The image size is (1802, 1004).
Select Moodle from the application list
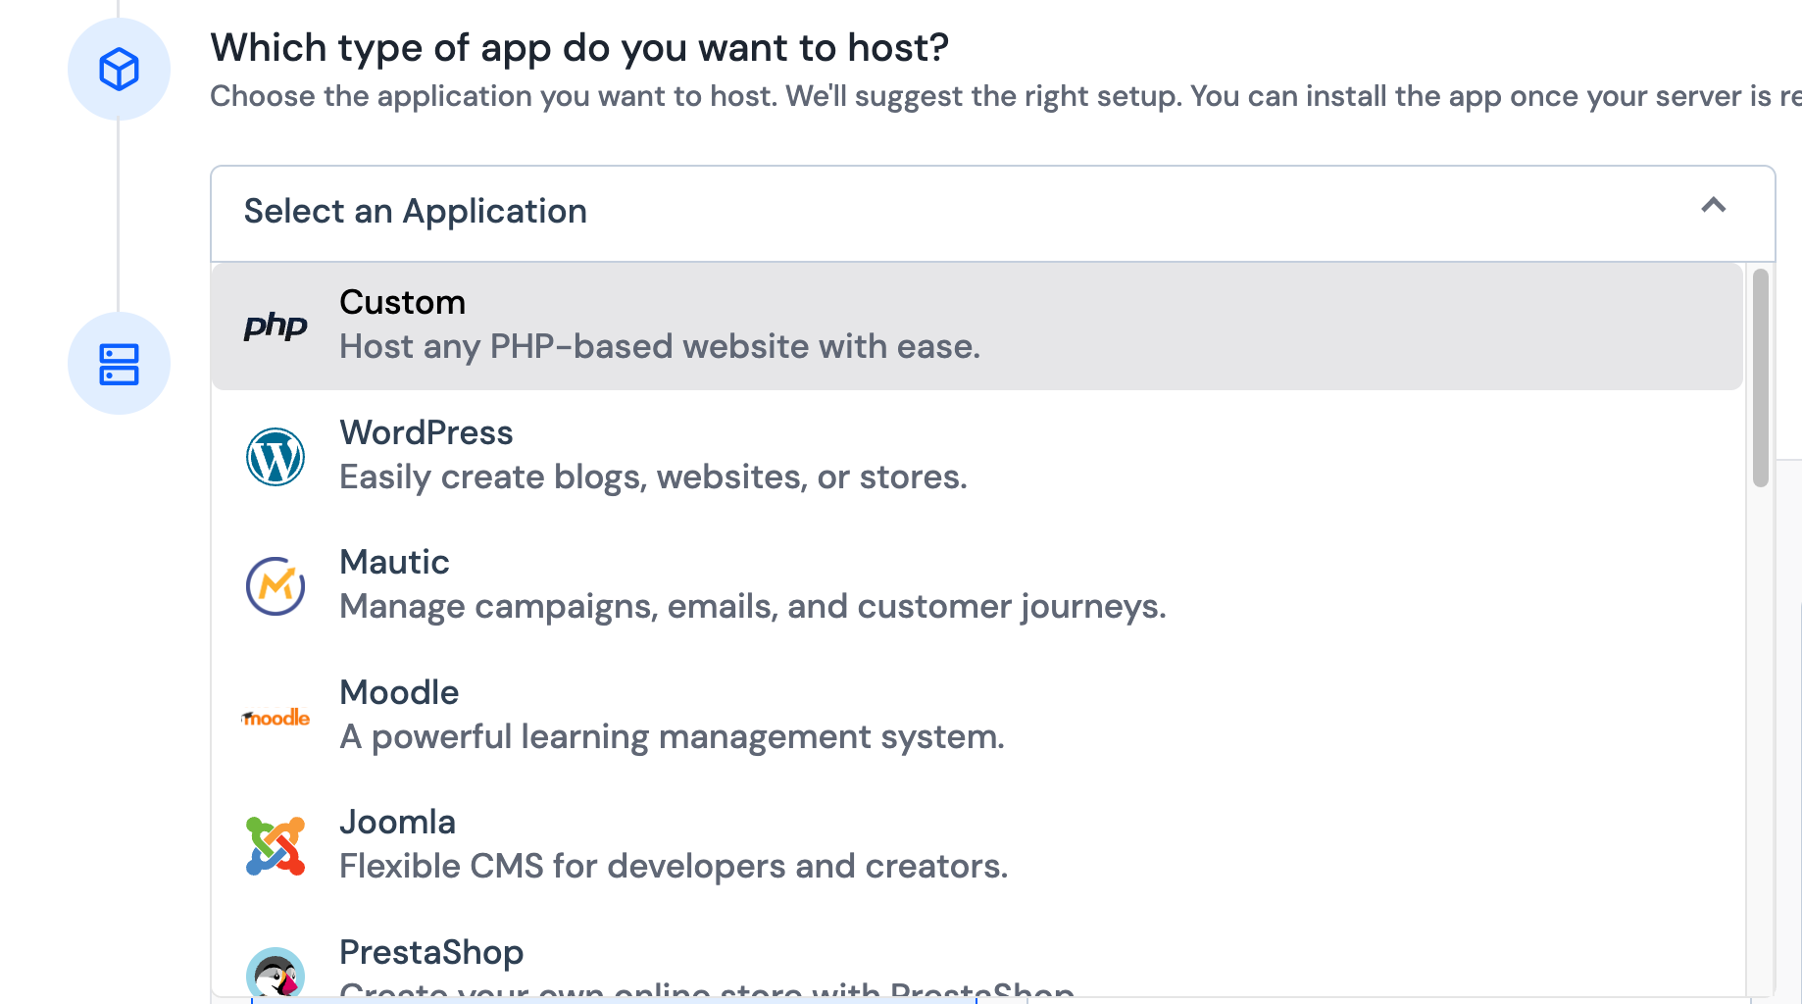399,693
